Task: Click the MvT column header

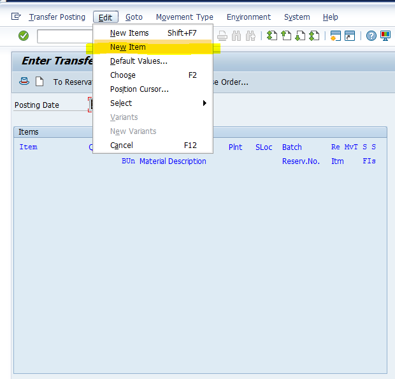Action: click(351, 147)
